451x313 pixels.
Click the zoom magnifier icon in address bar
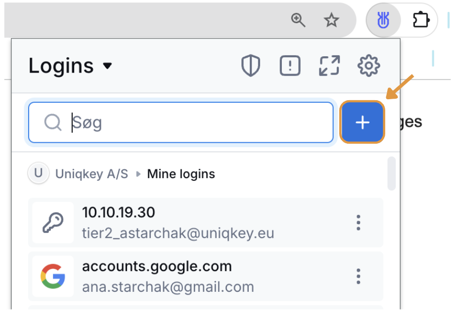298,20
